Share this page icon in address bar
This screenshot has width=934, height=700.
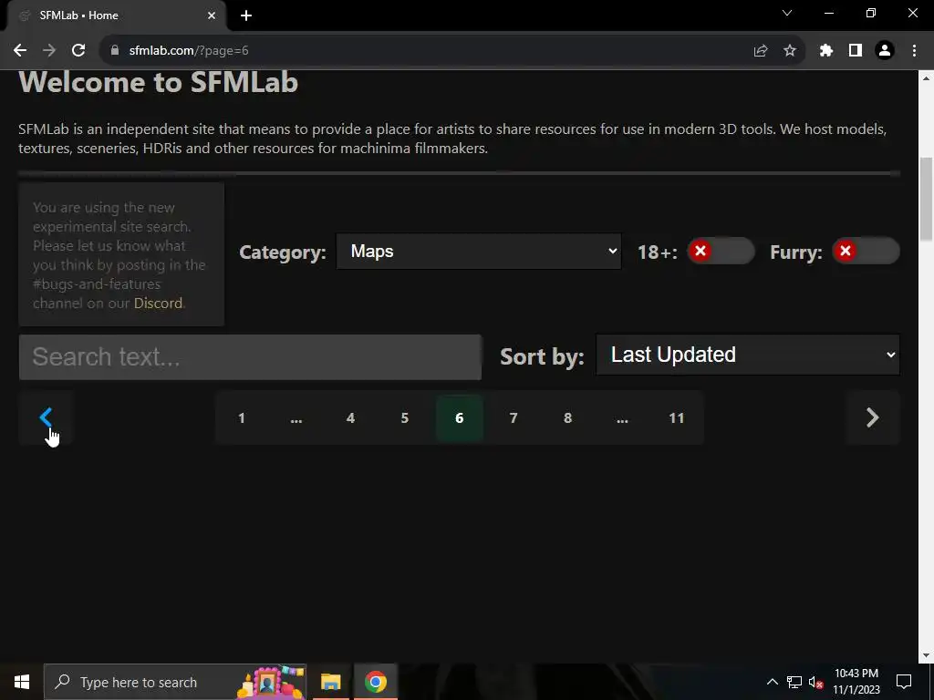[x=761, y=51]
